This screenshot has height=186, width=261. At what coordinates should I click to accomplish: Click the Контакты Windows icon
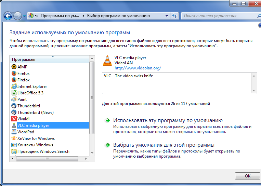(14, 145)
